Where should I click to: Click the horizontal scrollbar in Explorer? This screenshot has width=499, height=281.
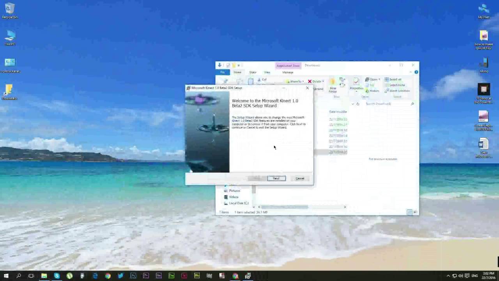[x=284, y=207]
